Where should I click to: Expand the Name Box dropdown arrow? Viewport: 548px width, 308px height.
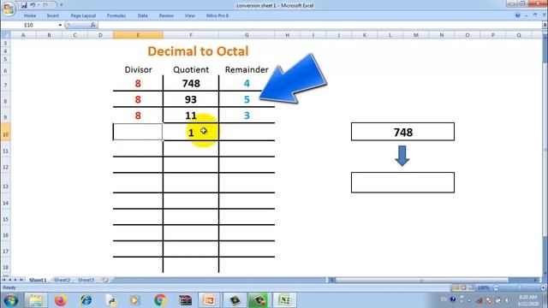(x=60, y=25)
